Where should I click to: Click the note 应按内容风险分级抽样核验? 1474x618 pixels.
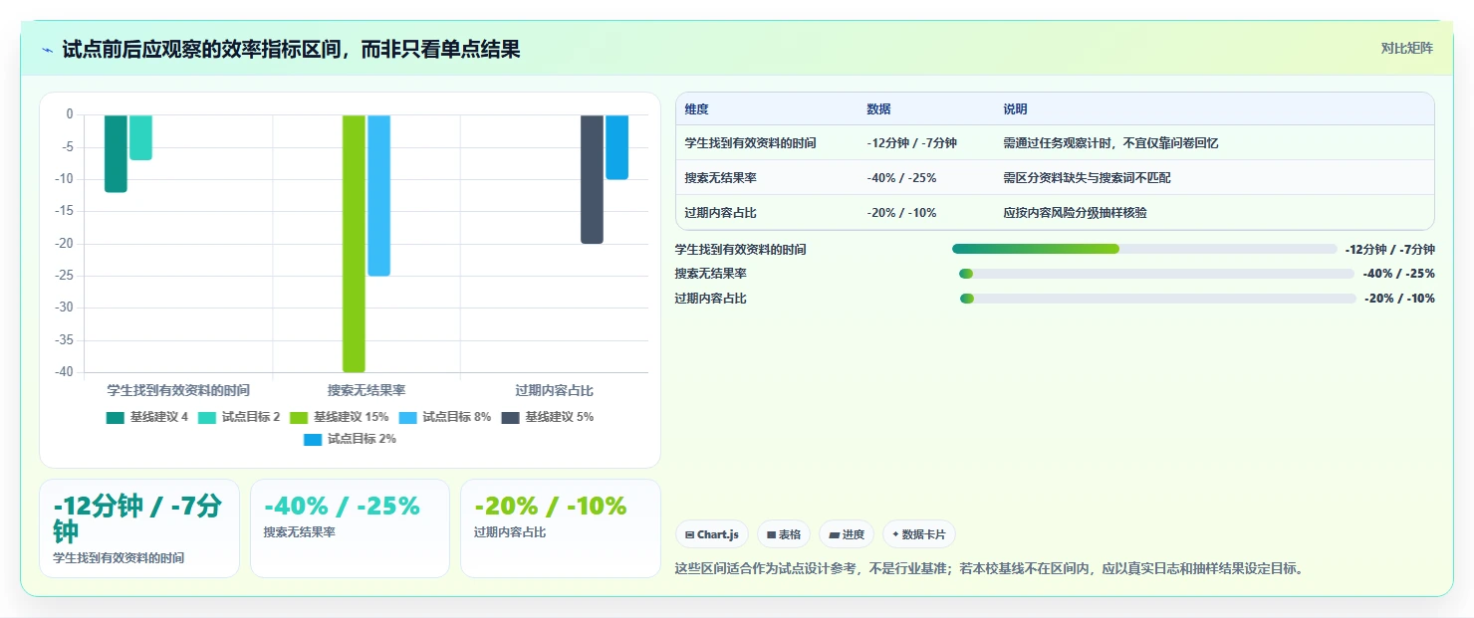pos(1075,213)
